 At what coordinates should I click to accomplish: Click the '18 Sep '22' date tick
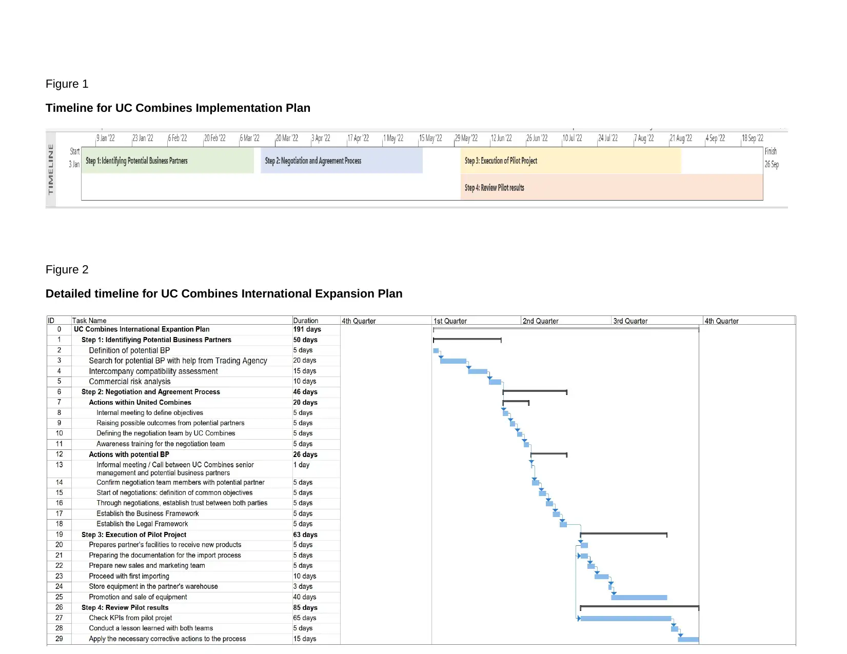click(x=753, y=138)
